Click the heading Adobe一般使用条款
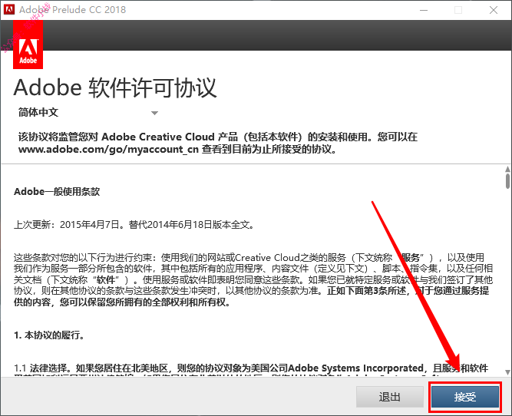 point(57,191)
